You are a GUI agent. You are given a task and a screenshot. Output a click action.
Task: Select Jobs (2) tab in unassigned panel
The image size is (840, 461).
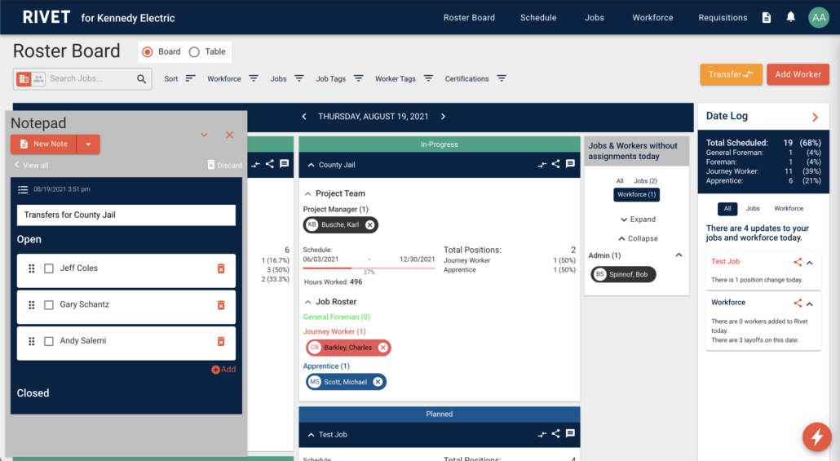tap(645, 181)
